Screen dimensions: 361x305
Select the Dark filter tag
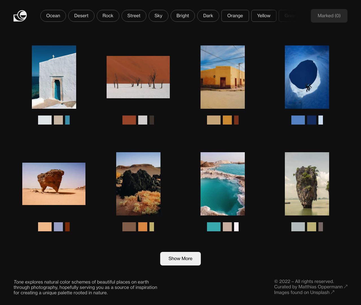pyautogui.click(x=208, y=16)
